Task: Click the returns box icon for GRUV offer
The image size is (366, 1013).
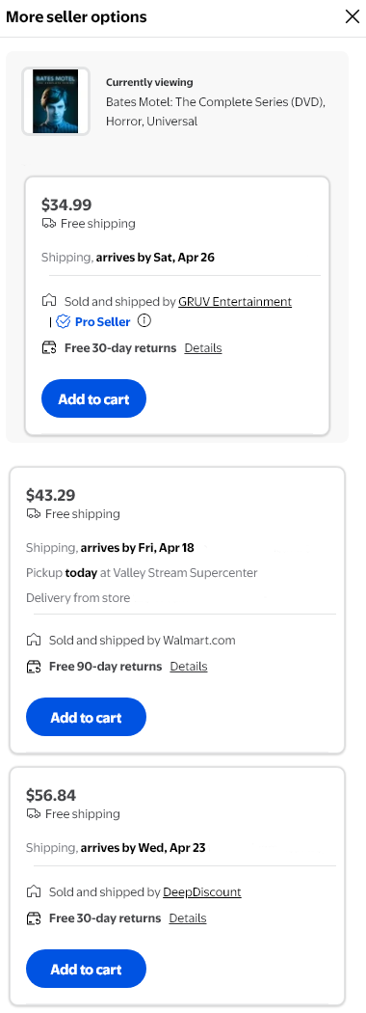Action: pos(48,348)
